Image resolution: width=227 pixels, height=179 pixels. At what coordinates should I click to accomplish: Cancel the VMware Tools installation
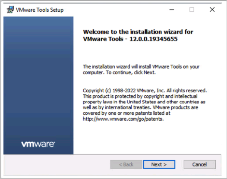coord(200,164)
